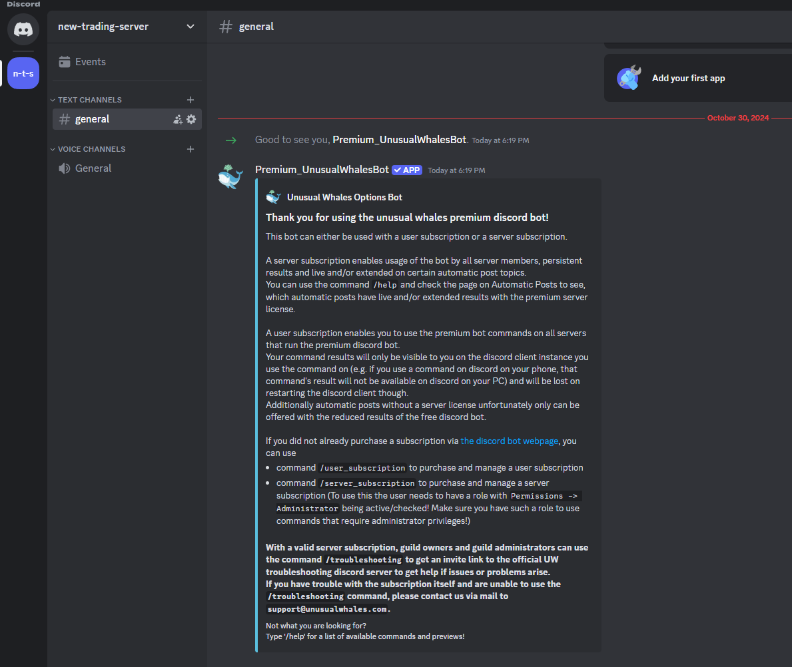
Task: Click the first /troubleshooting command text
Action: [x=364, y=559]
